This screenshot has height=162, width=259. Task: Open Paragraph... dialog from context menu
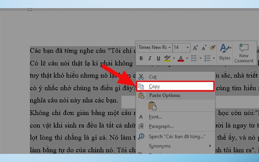(x=175, y=126)
